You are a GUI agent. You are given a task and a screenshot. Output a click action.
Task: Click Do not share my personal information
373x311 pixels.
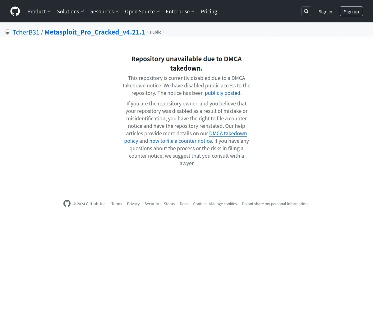[x=275, y=204]
